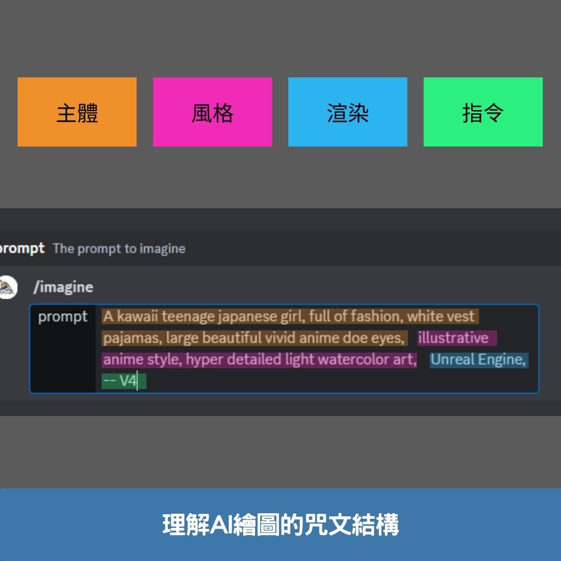
Task: Pick the orange color swatch block
Action: [77, 112]
